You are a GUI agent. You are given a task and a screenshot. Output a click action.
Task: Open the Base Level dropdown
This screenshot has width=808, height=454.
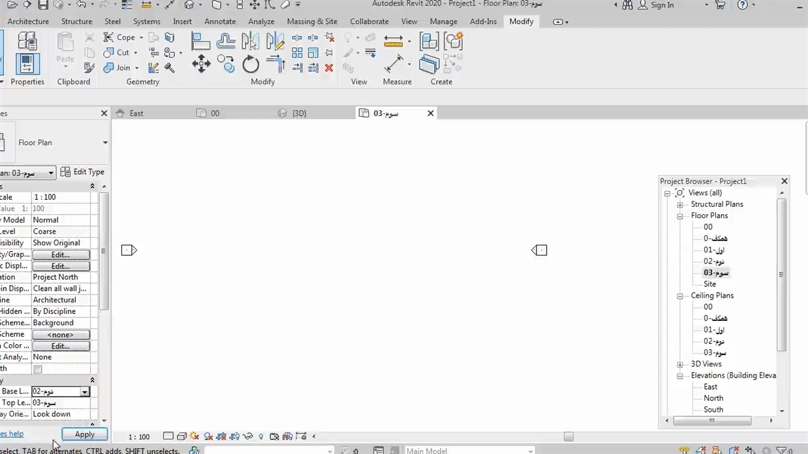pyautogui.click(x=84, y=392)
